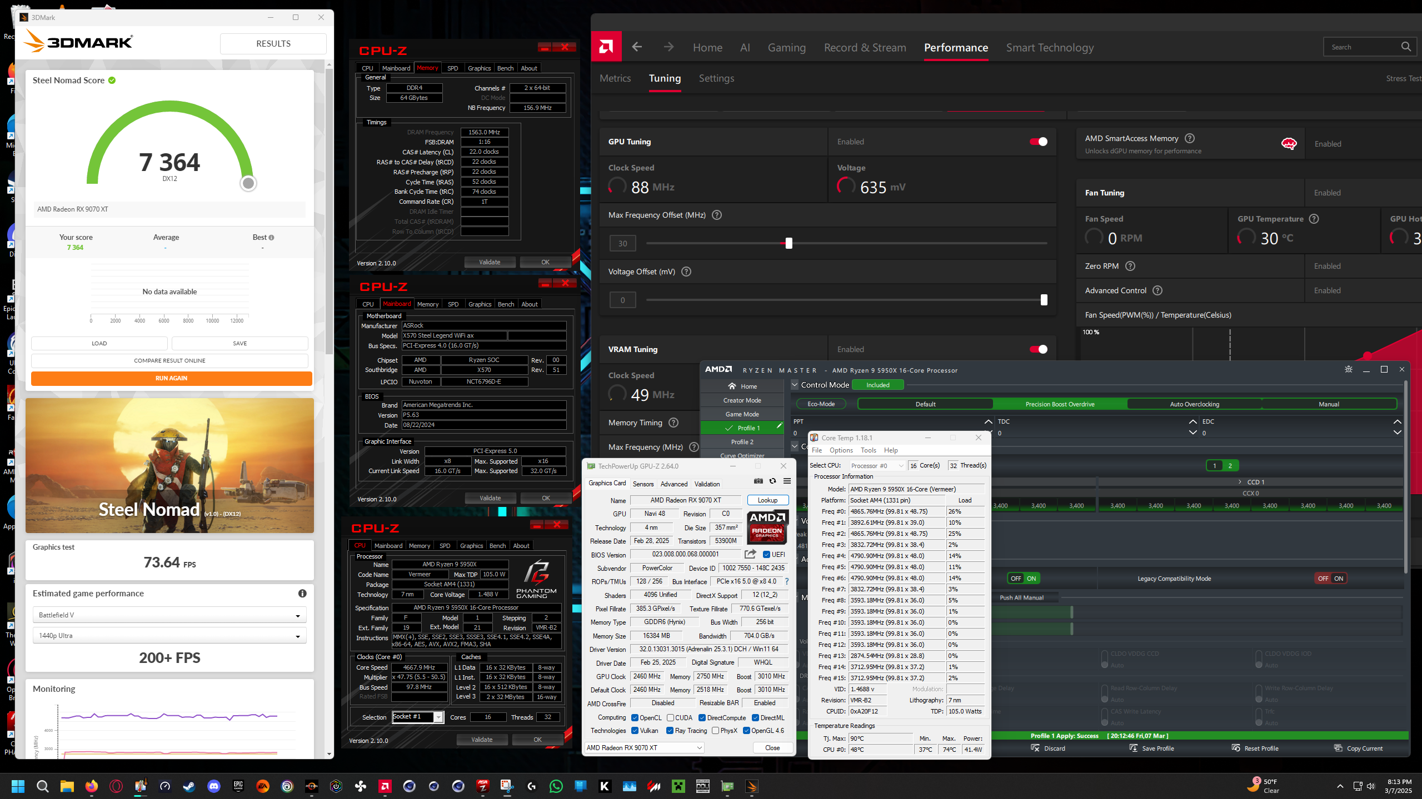Edit Profile 1 with the pencil icon
Viewport: 1422px width, 799px height.
pyautogui.click(x=779, y=426)
